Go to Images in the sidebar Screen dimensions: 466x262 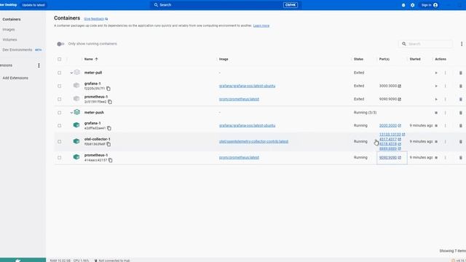pos(9,29)
